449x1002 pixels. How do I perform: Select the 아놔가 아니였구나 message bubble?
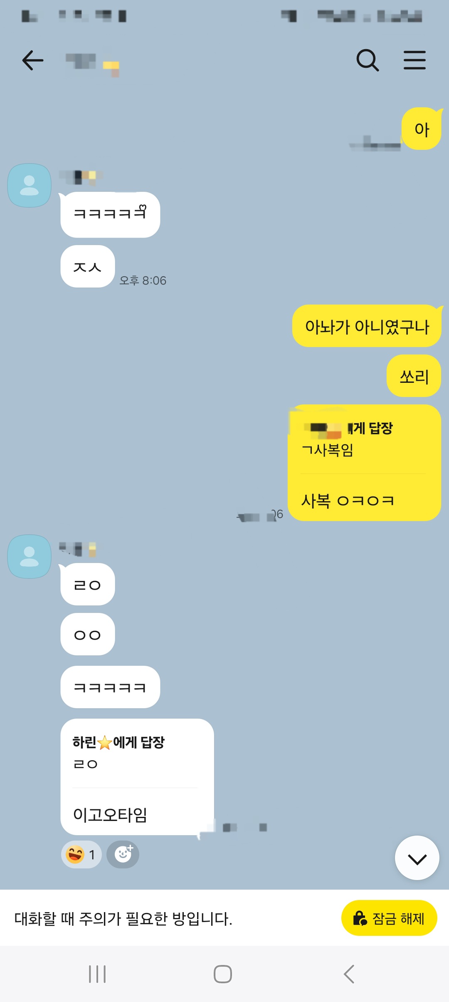367,326
